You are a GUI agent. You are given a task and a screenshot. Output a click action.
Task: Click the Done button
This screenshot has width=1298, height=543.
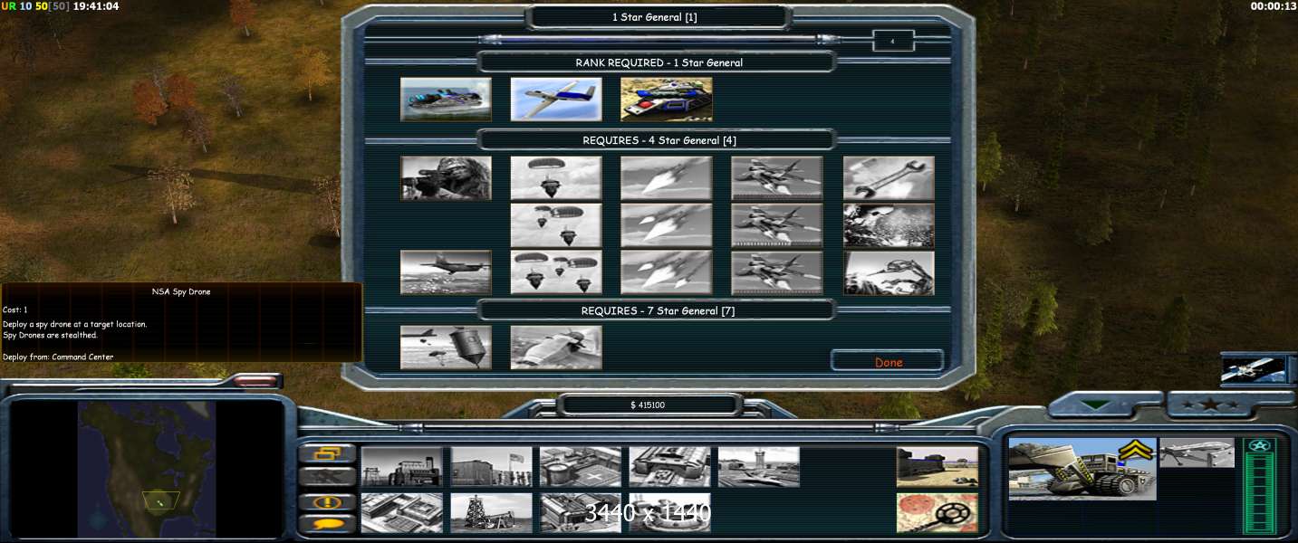pyautogui.click(x=888, y=361)
